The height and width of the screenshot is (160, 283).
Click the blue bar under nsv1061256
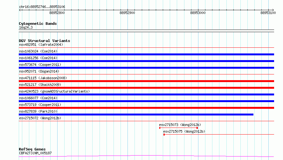point(146,61)
